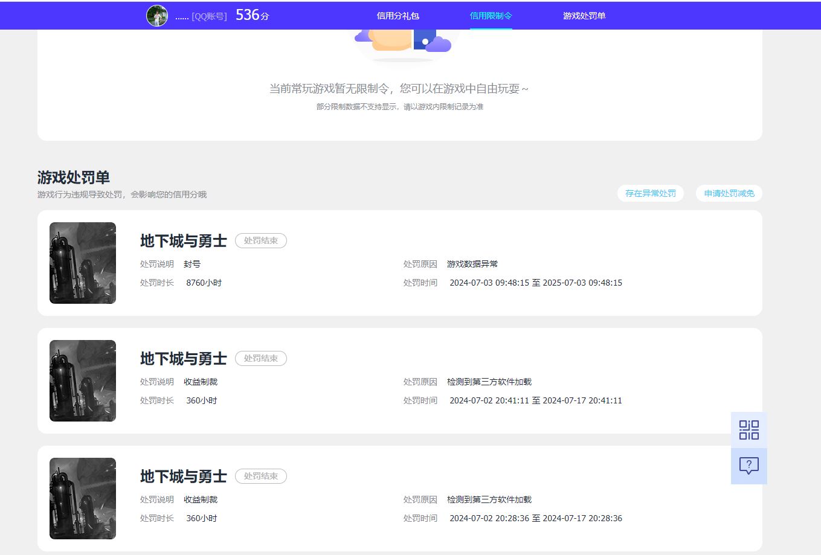Click 处罚结束 badge on 20:41:11 card
821x555 pixels.
[x=261, y=358]
